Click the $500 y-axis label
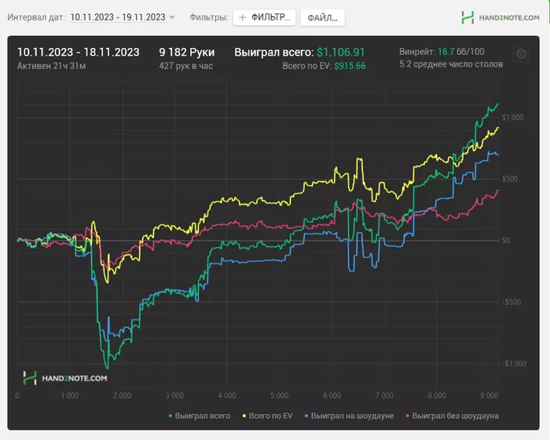This screenshot has width=550, height=440. click(x=510, y=179)
